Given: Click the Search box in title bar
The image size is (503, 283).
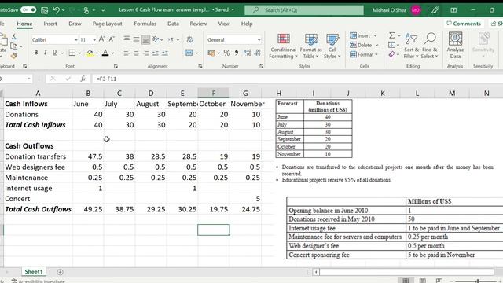Looking at the screenshot, I should coord(304,10).
